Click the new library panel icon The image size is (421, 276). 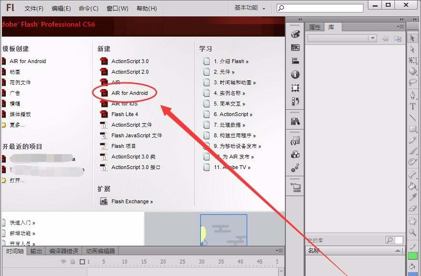click(398, 39)
